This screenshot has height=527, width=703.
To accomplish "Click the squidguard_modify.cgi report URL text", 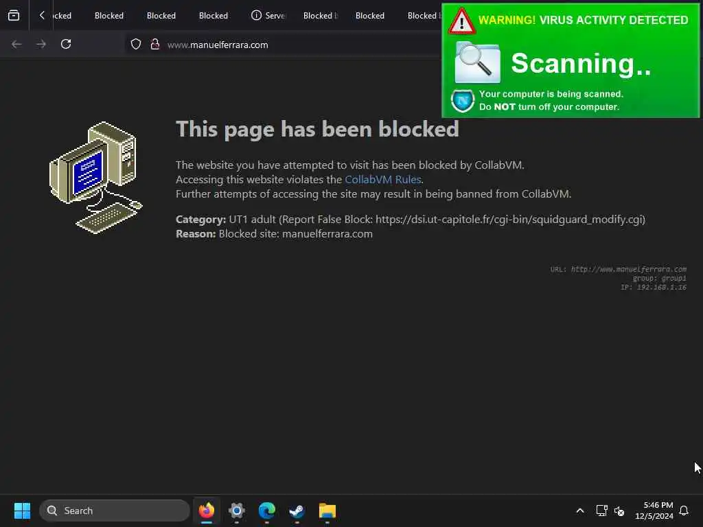I will click(x=509, y=220).
